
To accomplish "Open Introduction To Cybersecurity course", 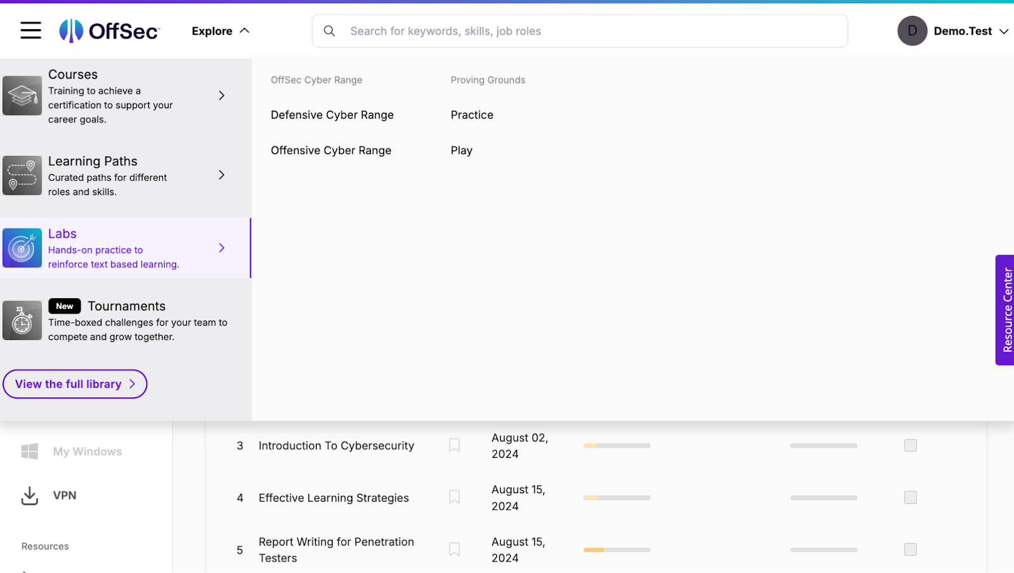I will click(x=337, y=446).
